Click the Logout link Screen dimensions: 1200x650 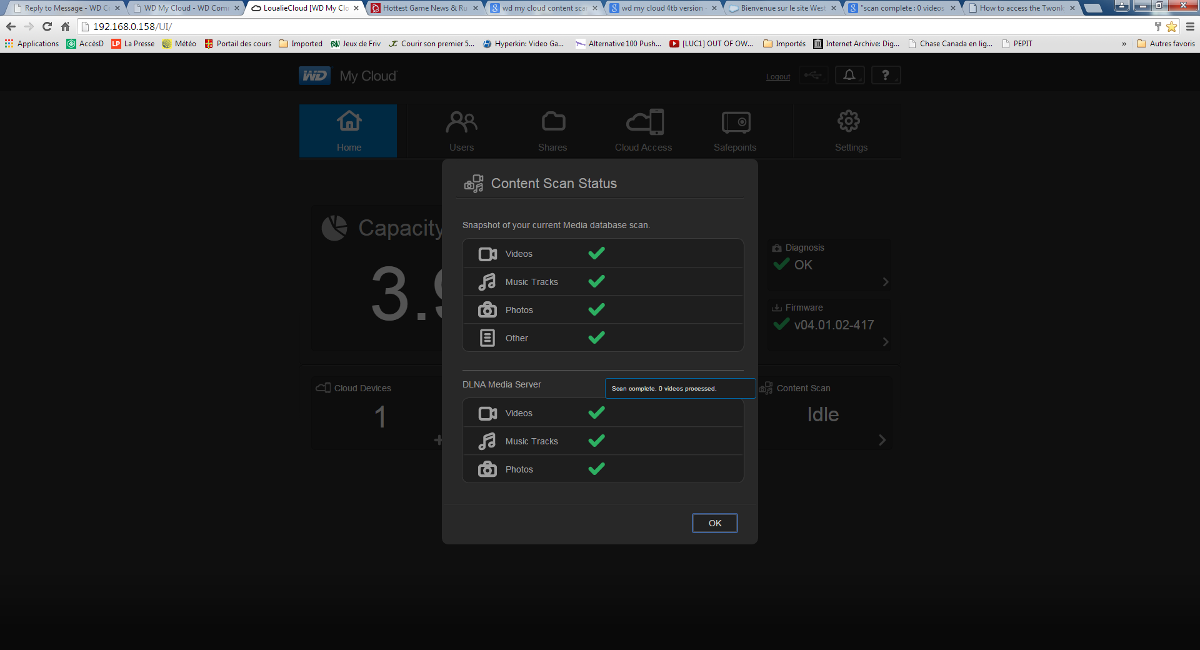pos(778,77)
